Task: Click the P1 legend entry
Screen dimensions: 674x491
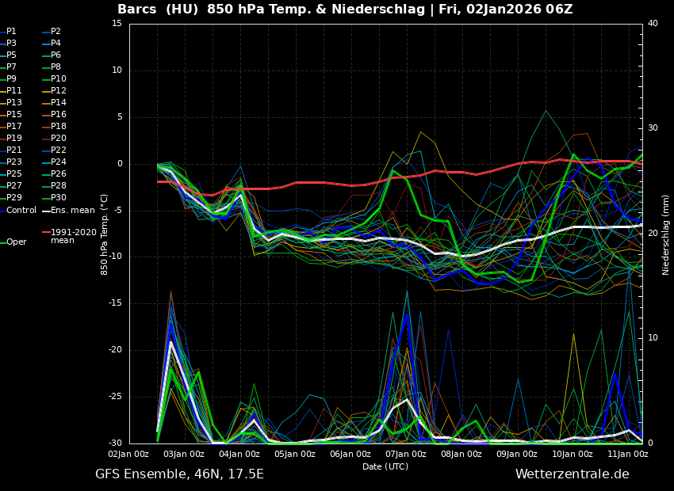Action: pos(11,32)
